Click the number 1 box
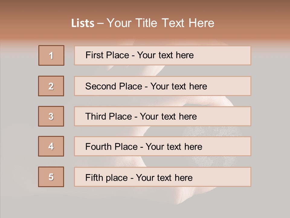290x218 pixels. [x=51, y=55]
